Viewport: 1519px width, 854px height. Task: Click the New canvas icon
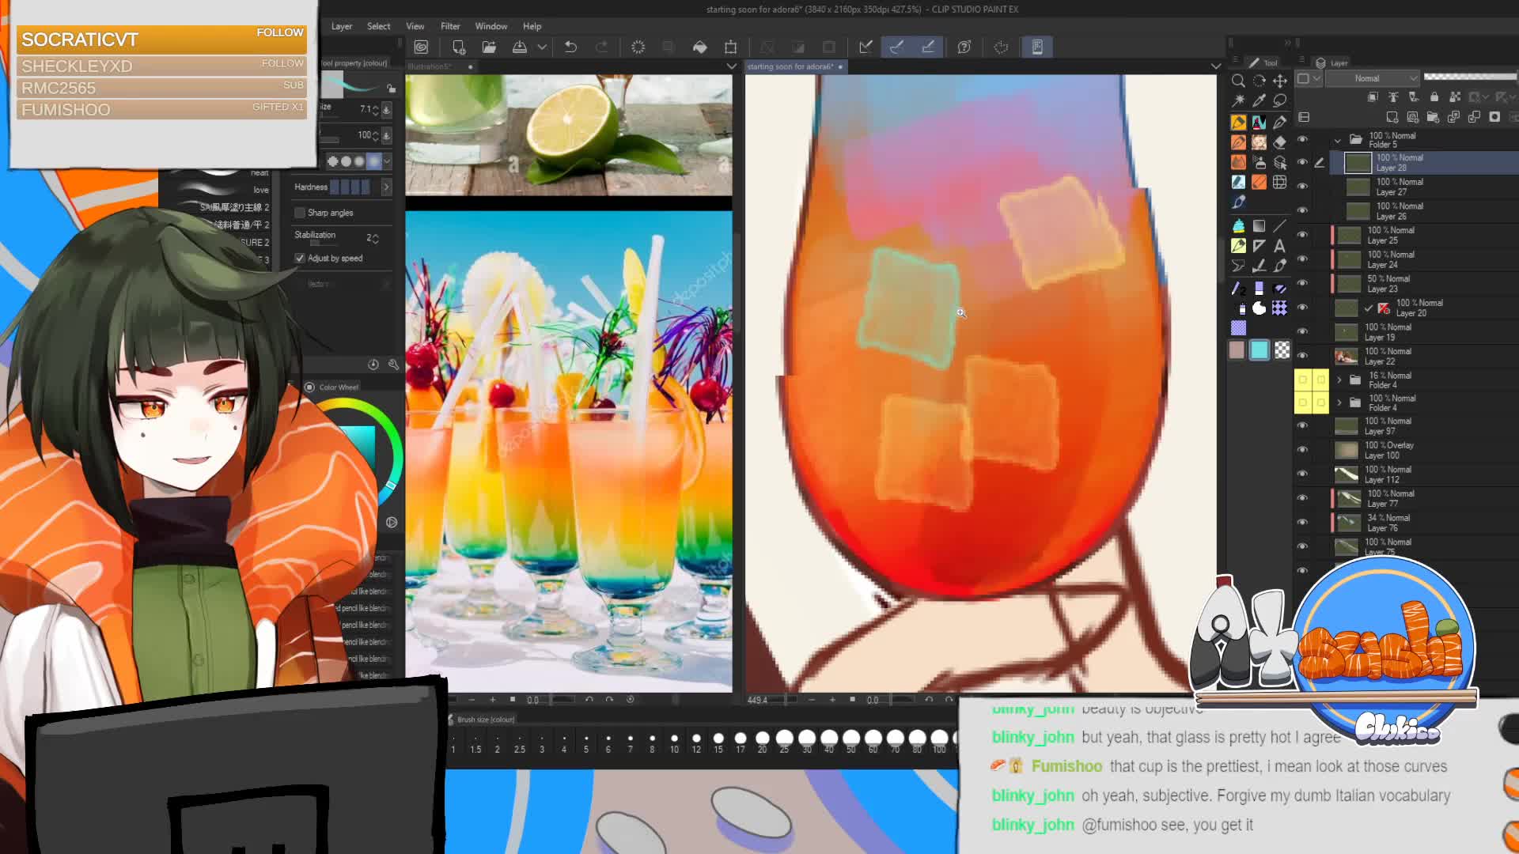(x=459, y=47)
